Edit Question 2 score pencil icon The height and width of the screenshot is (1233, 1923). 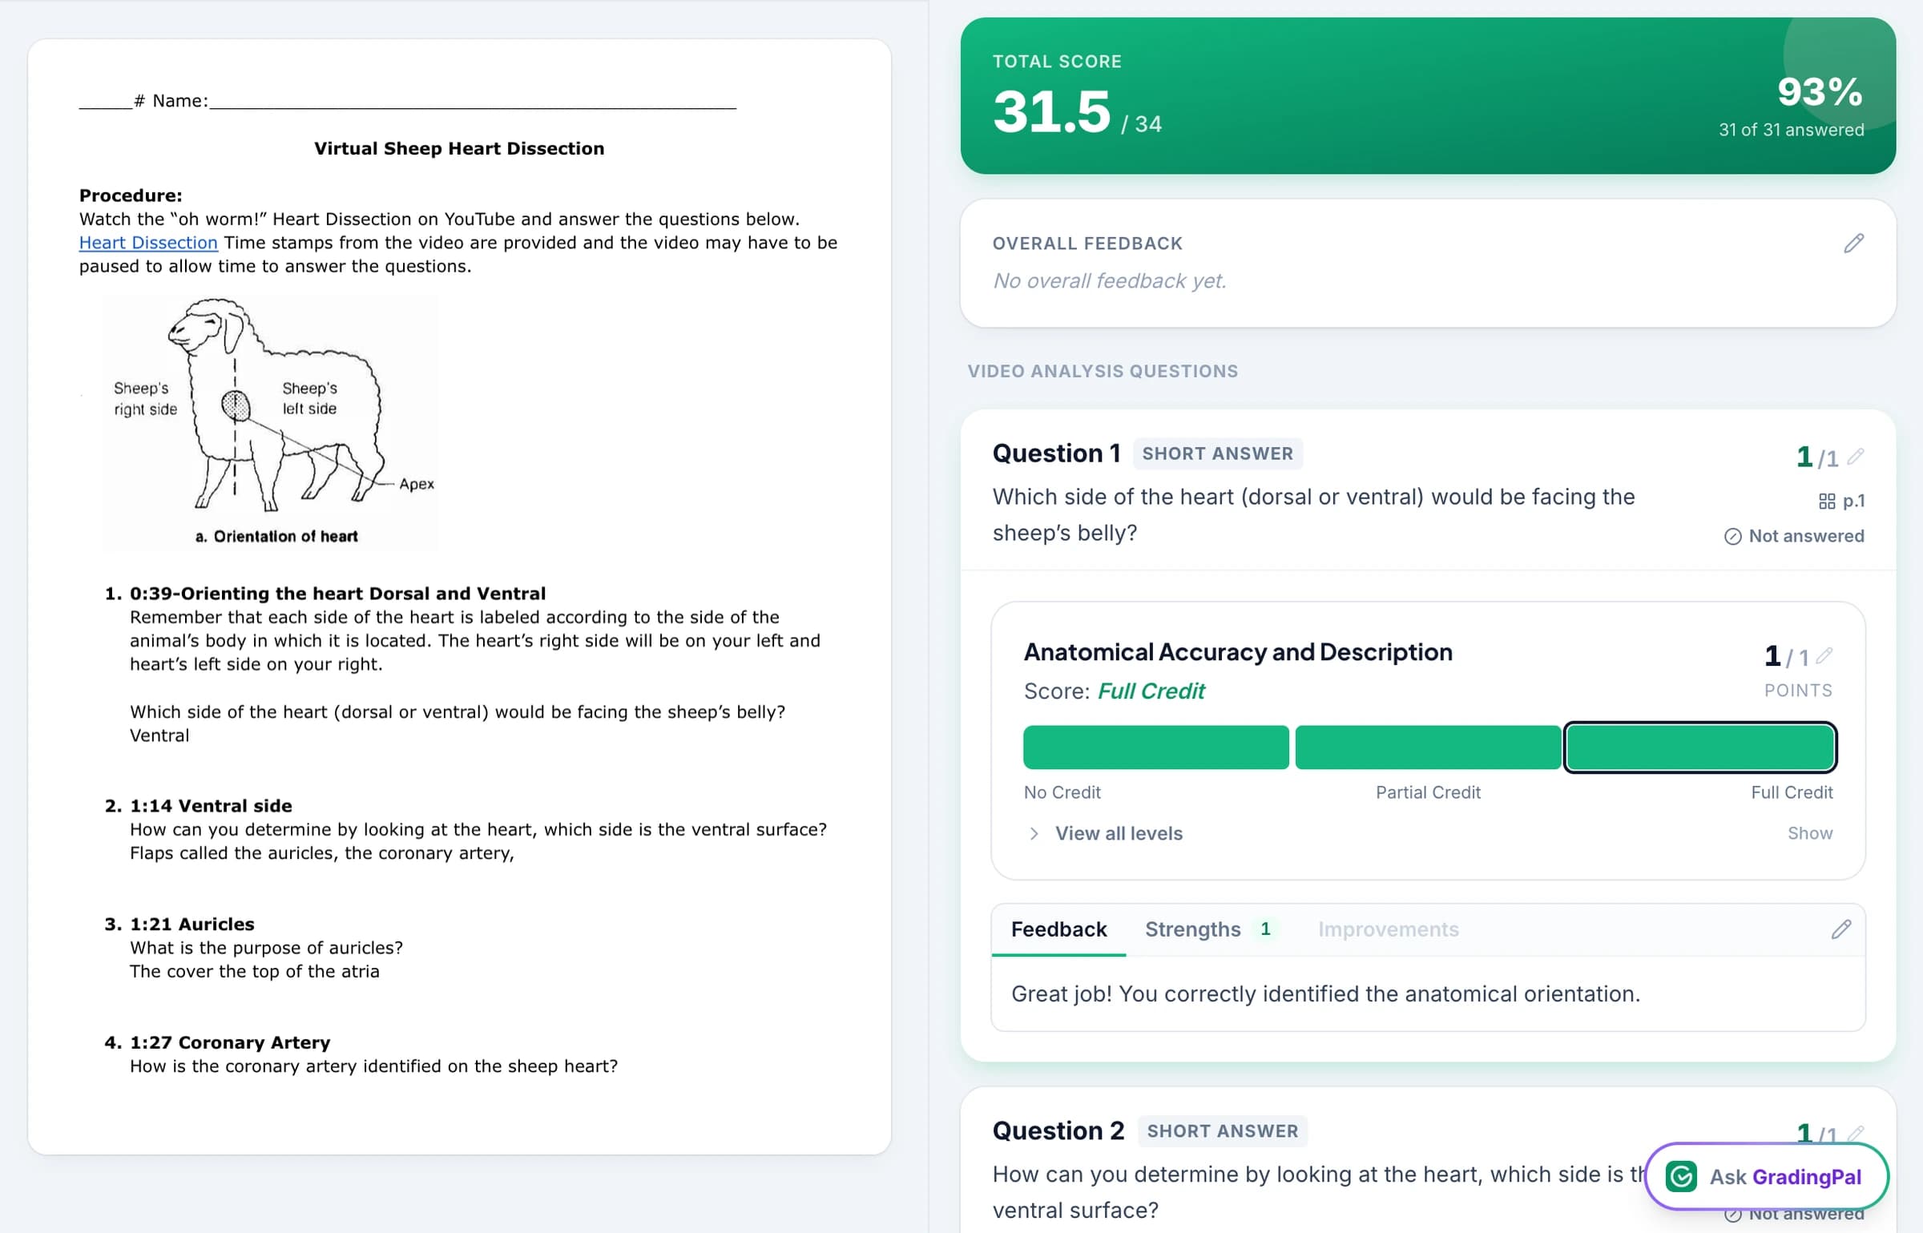[1856, 1133]
